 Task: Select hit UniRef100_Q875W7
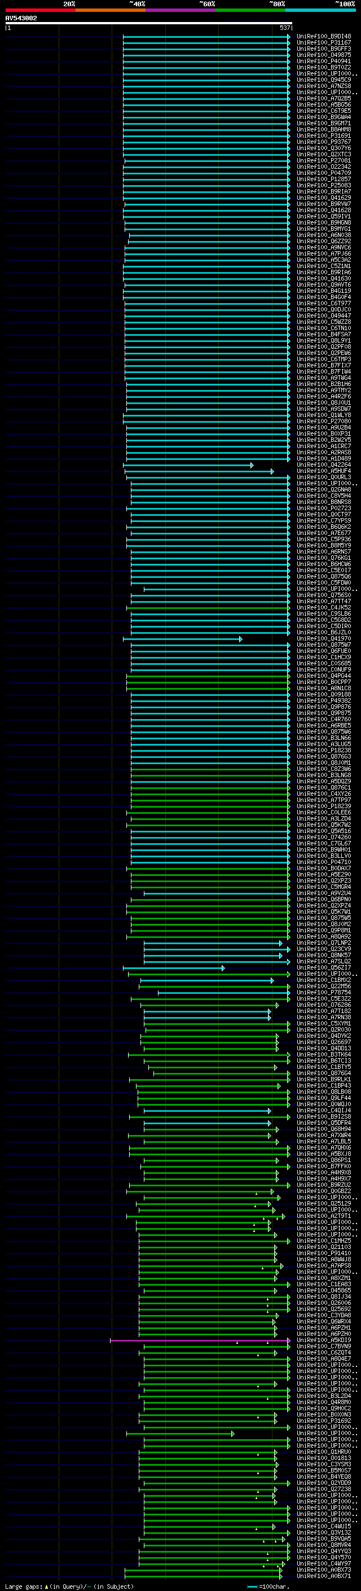323,644
